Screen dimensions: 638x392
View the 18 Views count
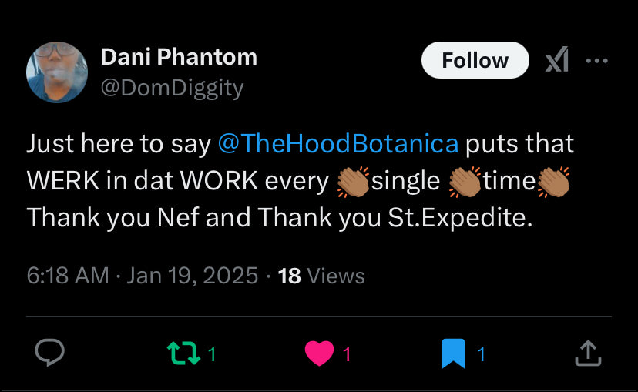(321, 276)
